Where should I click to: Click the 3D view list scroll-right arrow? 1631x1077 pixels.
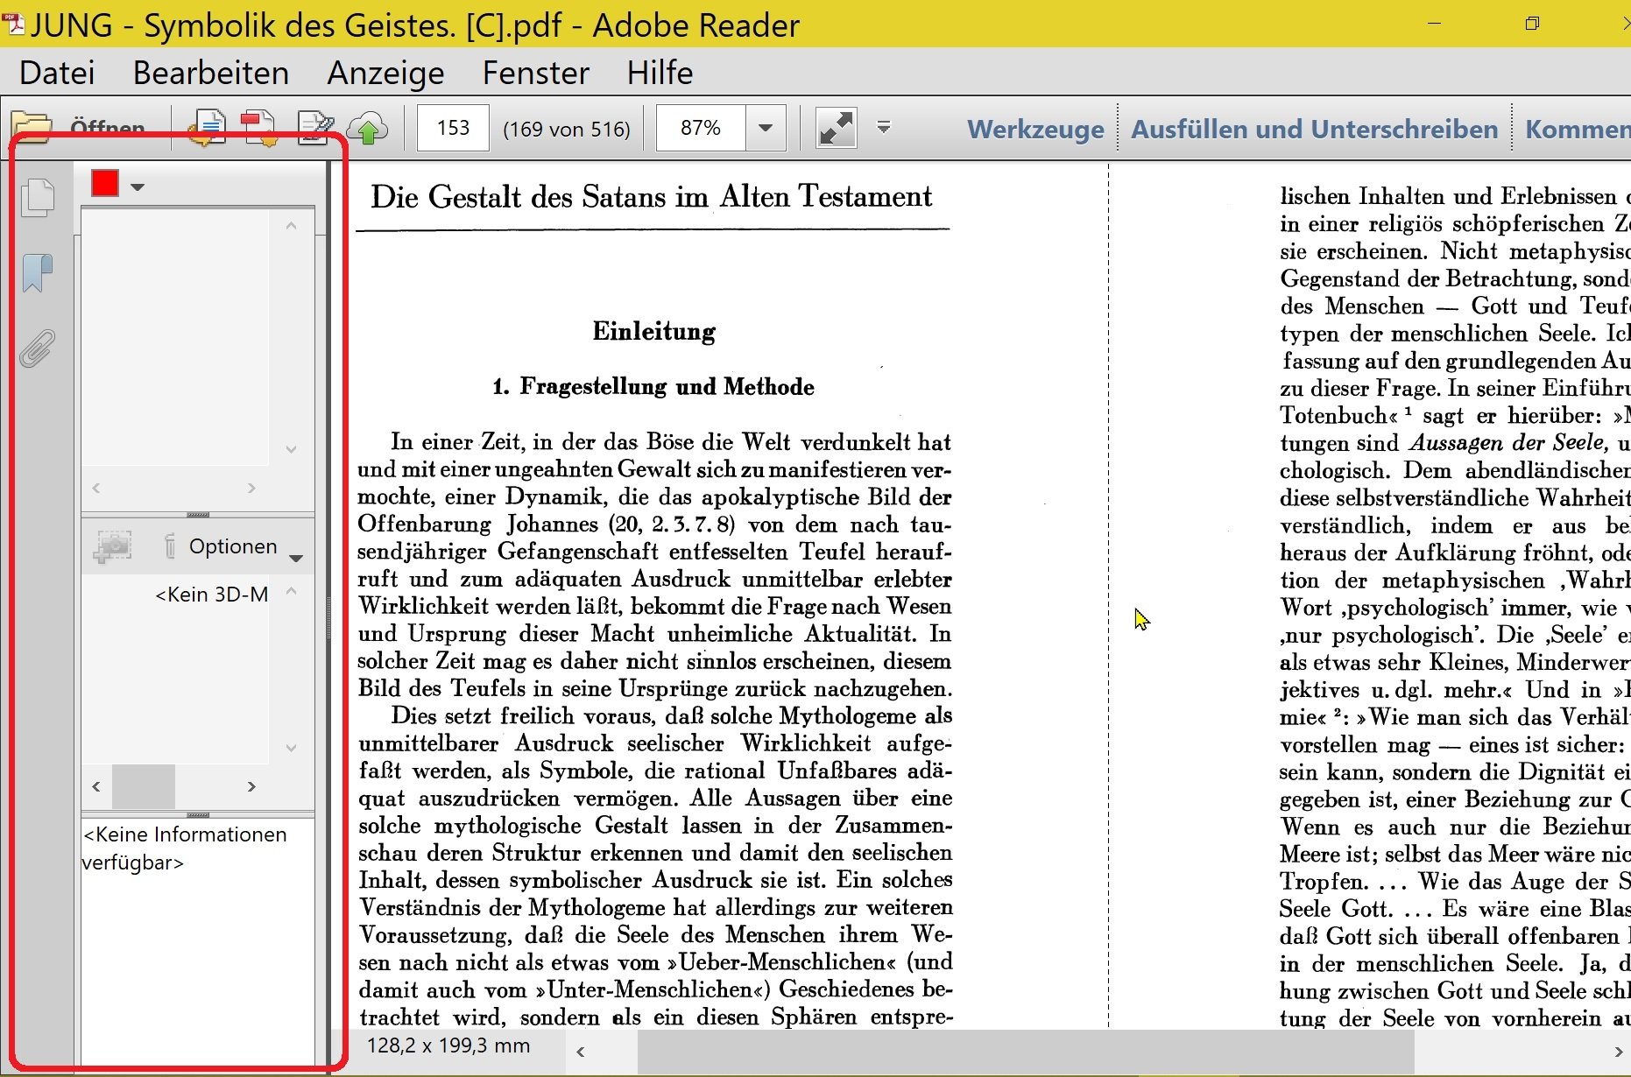(251, 786)
